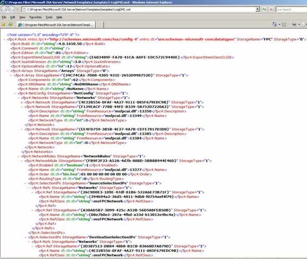The height and width of the screenshot is (259, 307).
Task: Collapse the fpc4:Array {34C74CA1...} node
Action: point(11,76)
